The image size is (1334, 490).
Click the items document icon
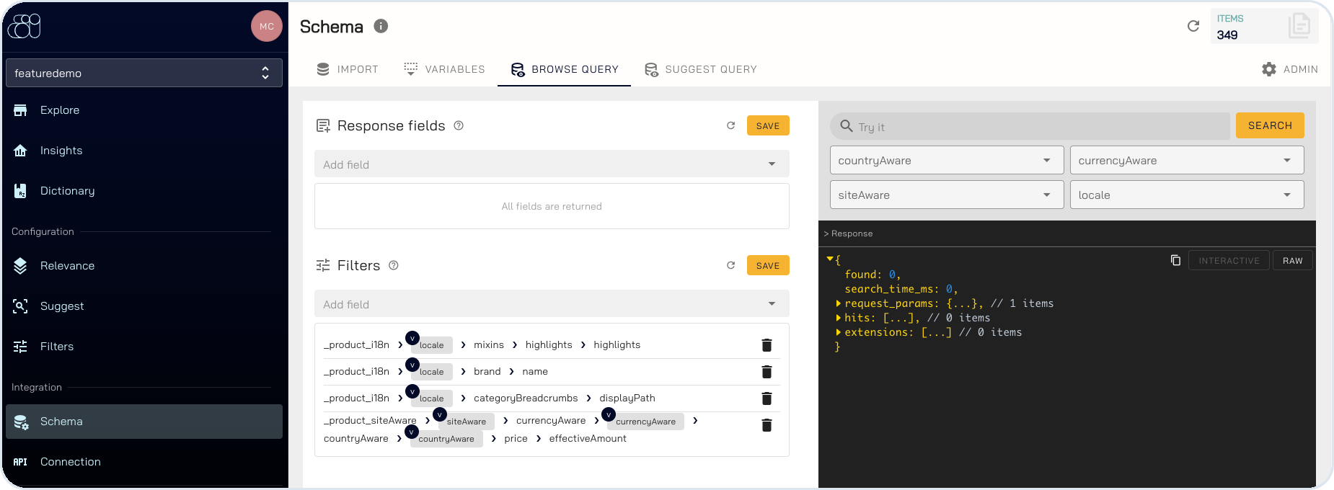(x=1299, y=26)
